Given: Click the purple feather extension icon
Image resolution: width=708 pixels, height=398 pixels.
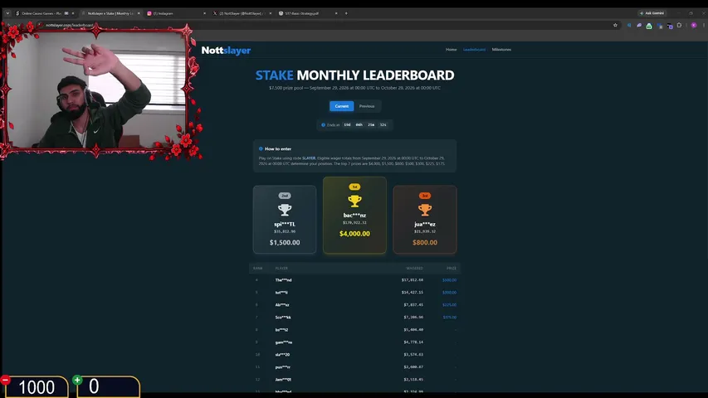Looking at the screenshot, I should [x=639, y=25].
